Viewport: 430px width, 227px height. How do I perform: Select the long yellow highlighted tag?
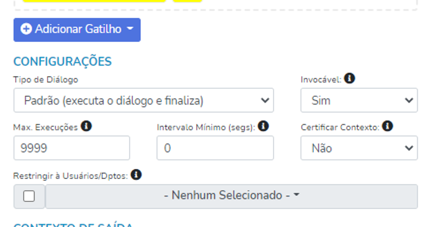coord(94,1)
